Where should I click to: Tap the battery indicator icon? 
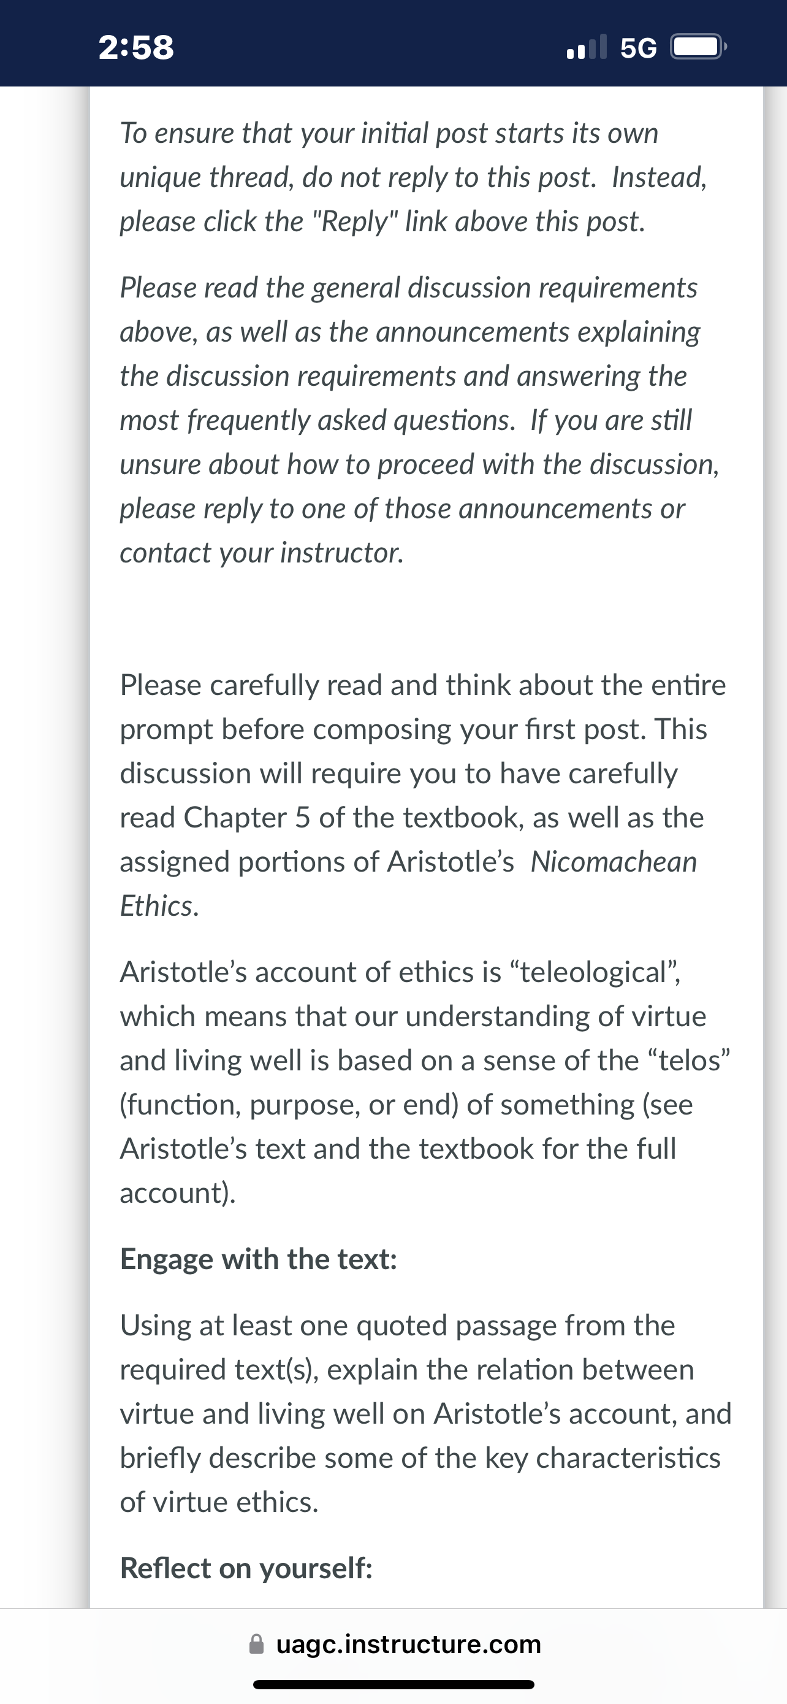click(699, 47)
